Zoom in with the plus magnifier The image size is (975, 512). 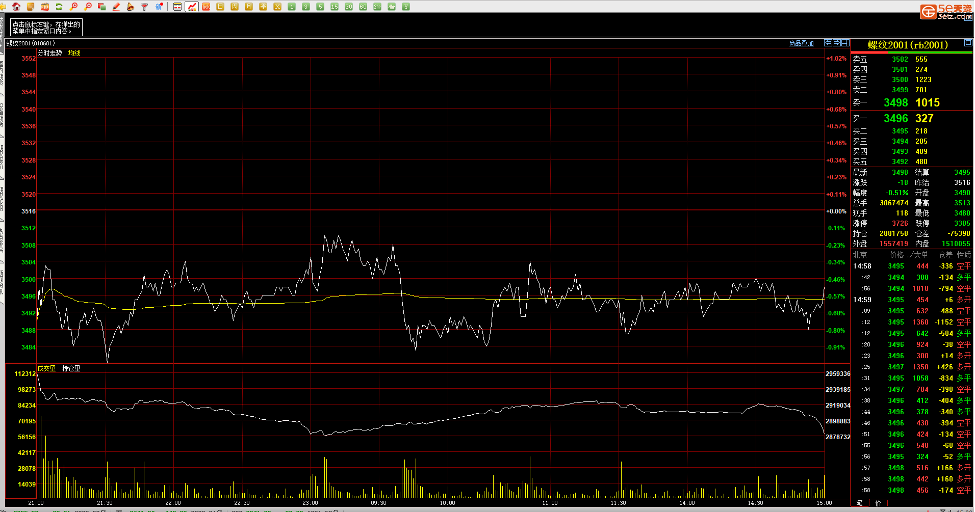click(73, 7)
